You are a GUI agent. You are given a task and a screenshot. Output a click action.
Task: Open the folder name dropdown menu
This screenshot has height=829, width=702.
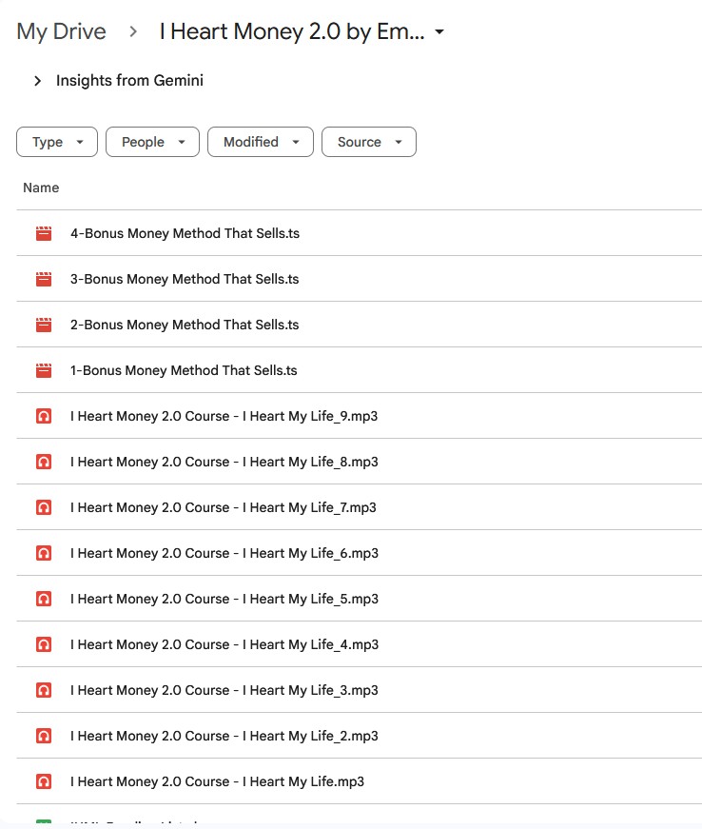tap(438, 31)
